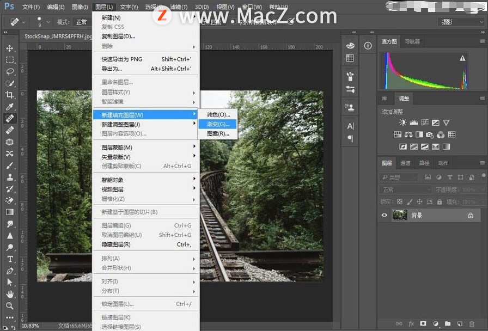Select the Pen tool
Viewport: 488px width, 331px height.
pos(10,271)
